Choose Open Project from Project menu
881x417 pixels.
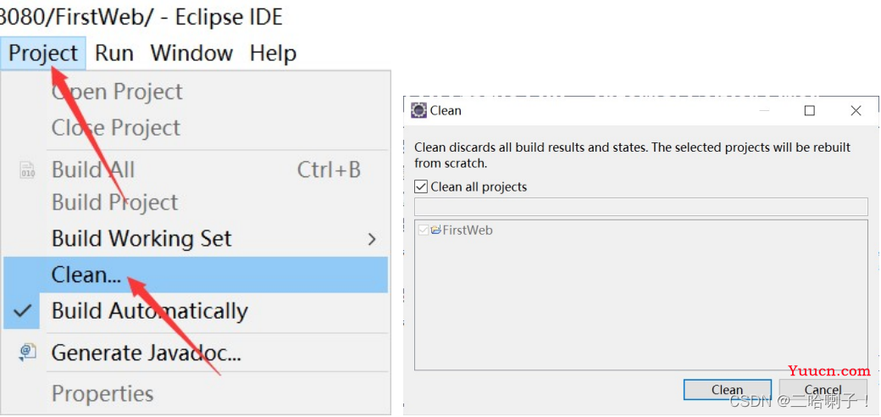pos(117,92)
